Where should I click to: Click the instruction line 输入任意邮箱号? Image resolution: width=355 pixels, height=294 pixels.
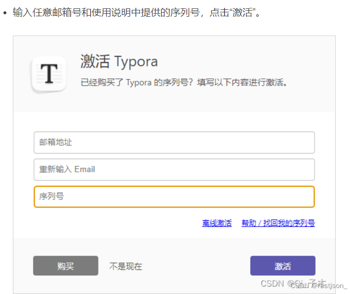[x=136, y=12]
